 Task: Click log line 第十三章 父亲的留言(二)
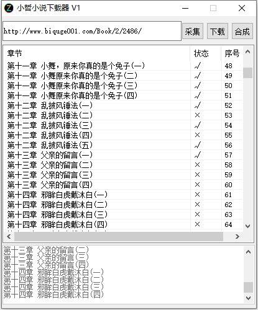46,250
